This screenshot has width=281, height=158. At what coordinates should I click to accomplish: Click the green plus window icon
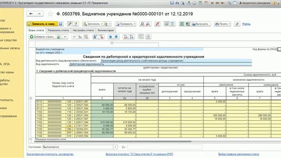(173, 24)
